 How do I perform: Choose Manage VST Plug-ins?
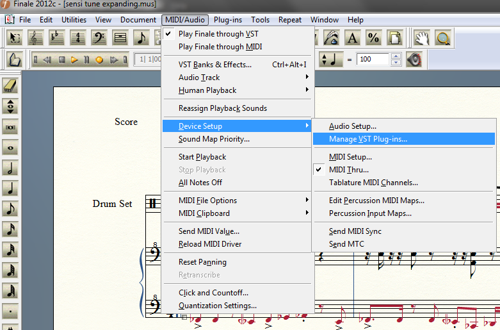(x=404, y=139)
